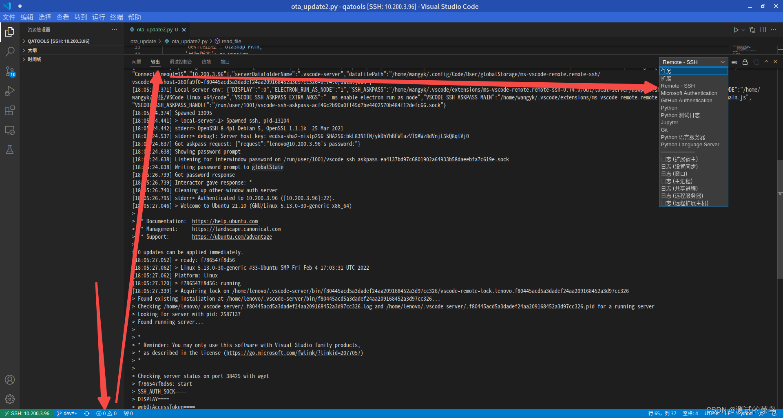Select the ota_update2.py editor tab

point(154,30)
